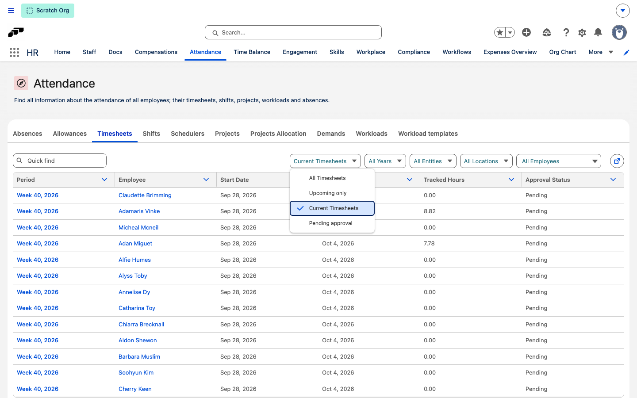Switch to the Absences tab
This screenshot has width=637, height=398.
pos(27,134)
